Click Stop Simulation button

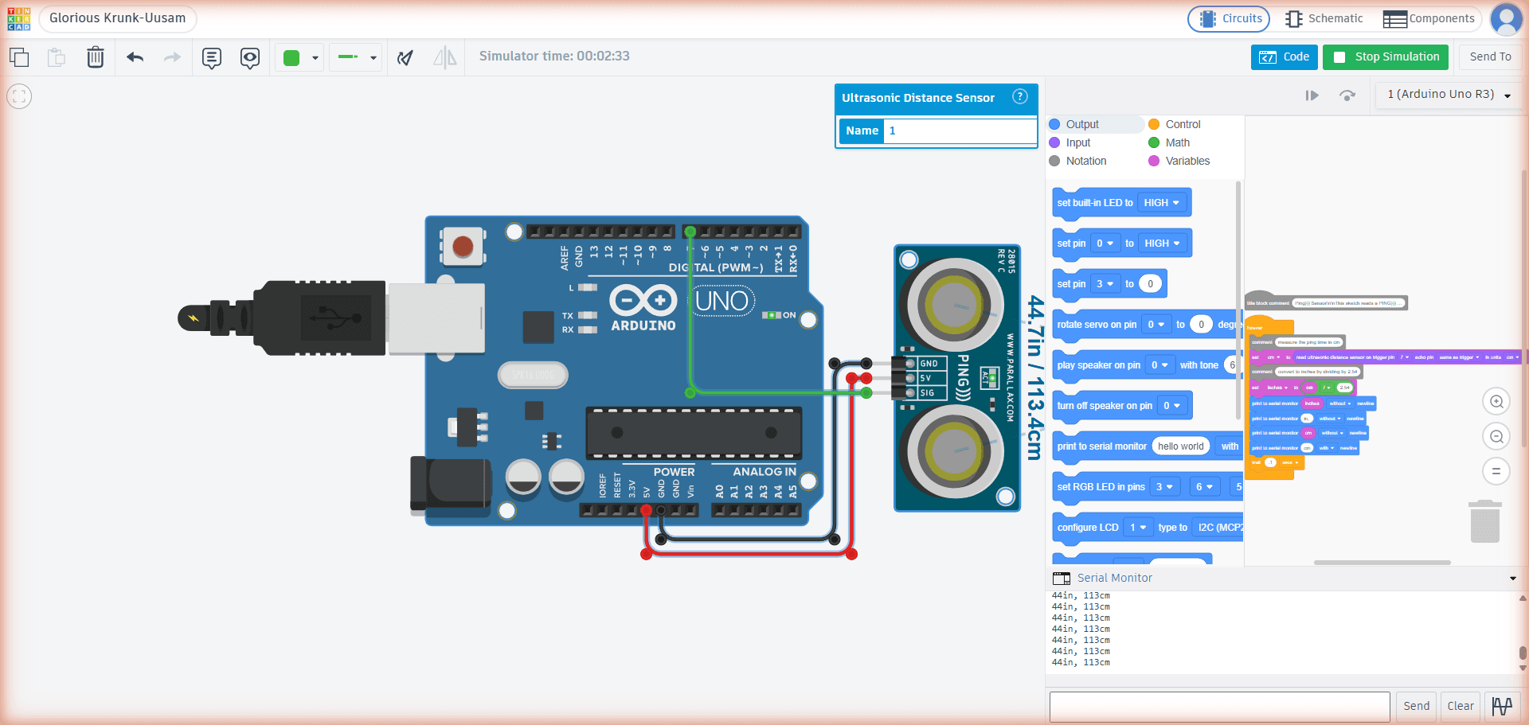pyautogui.click(x=1386, y=57)
